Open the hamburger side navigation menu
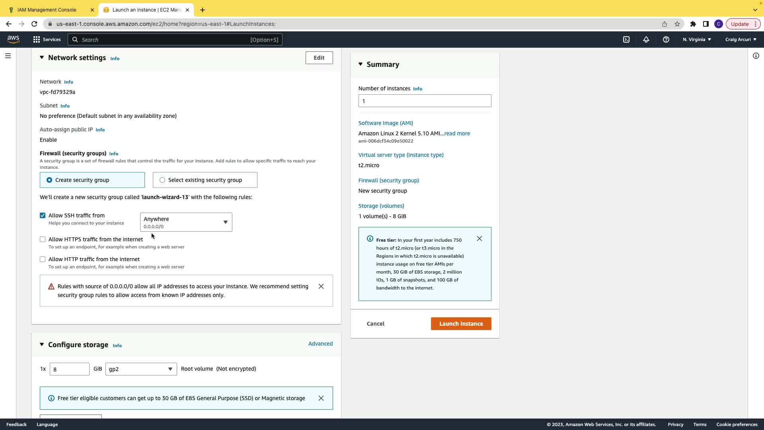764x430 pixels. click(8, 56)
